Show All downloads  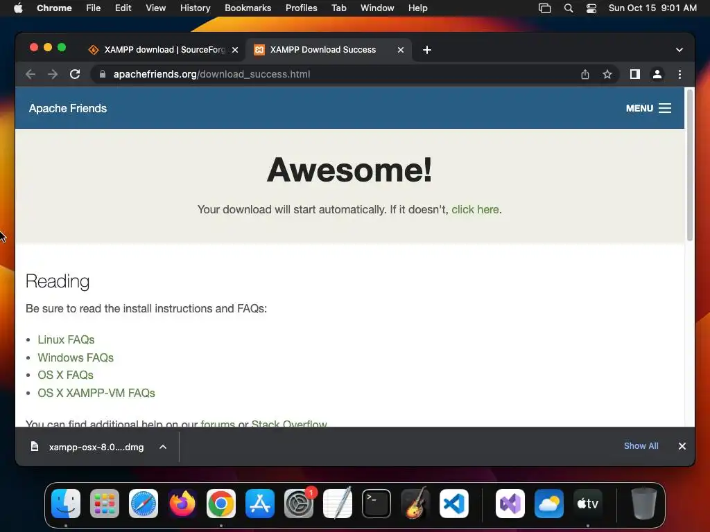(x=641, y=446)
